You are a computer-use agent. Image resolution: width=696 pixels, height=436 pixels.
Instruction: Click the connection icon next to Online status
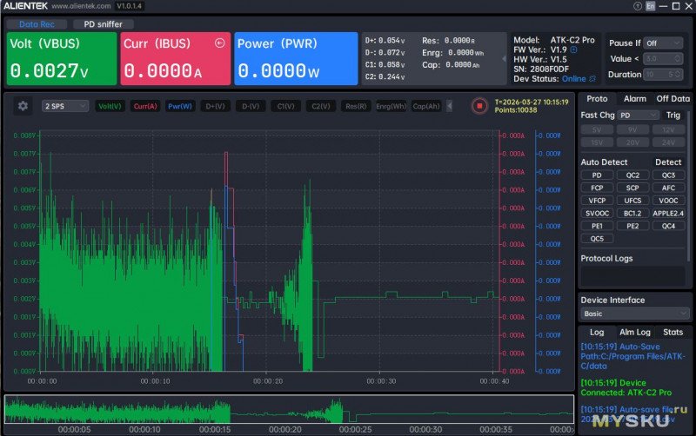tap(593, 79)
